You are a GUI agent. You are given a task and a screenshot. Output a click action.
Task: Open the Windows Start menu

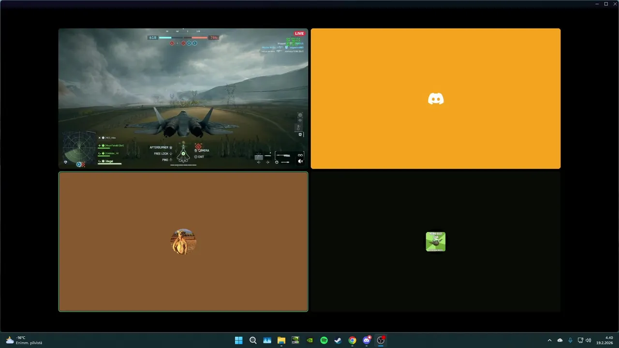tap(239, 340)
